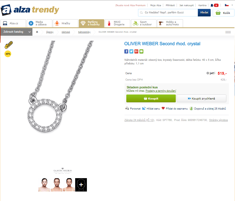The height and width of the screenshot is (201, 235).
Task: Click the search input field
Action: [x=168, y=13]
